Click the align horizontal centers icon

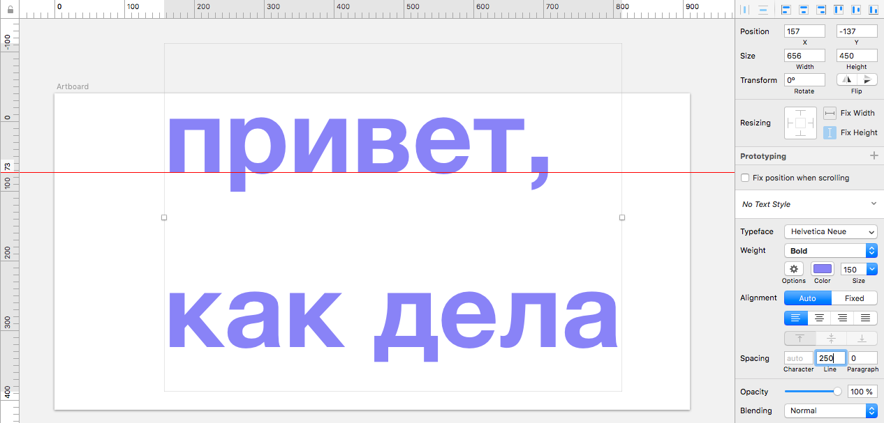[804, 10]
